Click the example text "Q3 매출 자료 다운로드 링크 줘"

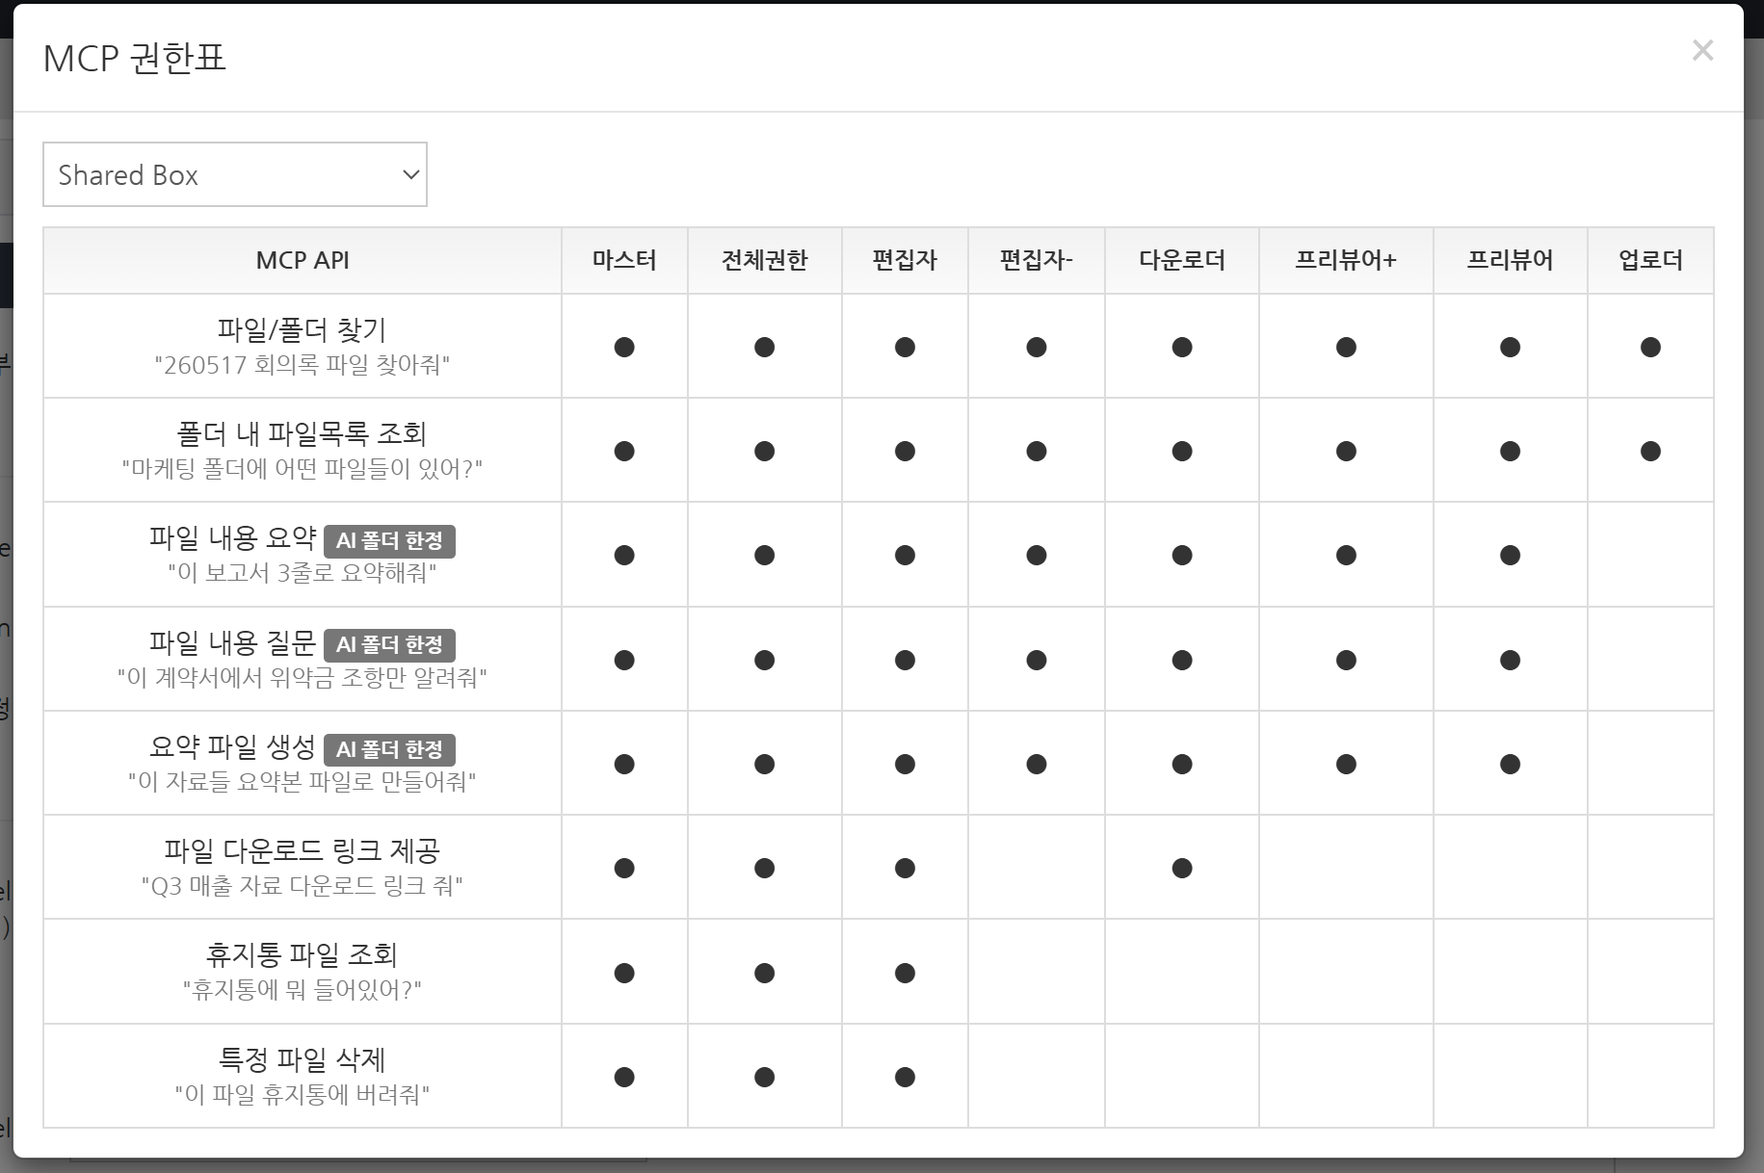303,886
